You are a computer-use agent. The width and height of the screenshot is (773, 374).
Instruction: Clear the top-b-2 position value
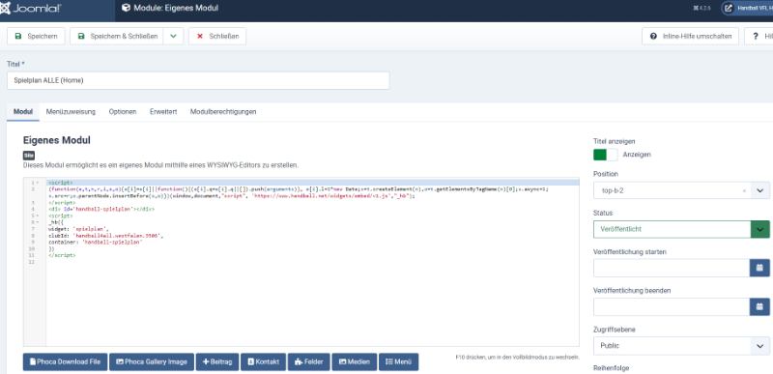coord(744,190)
